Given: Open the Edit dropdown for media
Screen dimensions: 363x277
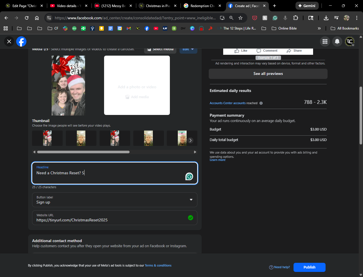Looking at the screenshot, I should point(188,49).
